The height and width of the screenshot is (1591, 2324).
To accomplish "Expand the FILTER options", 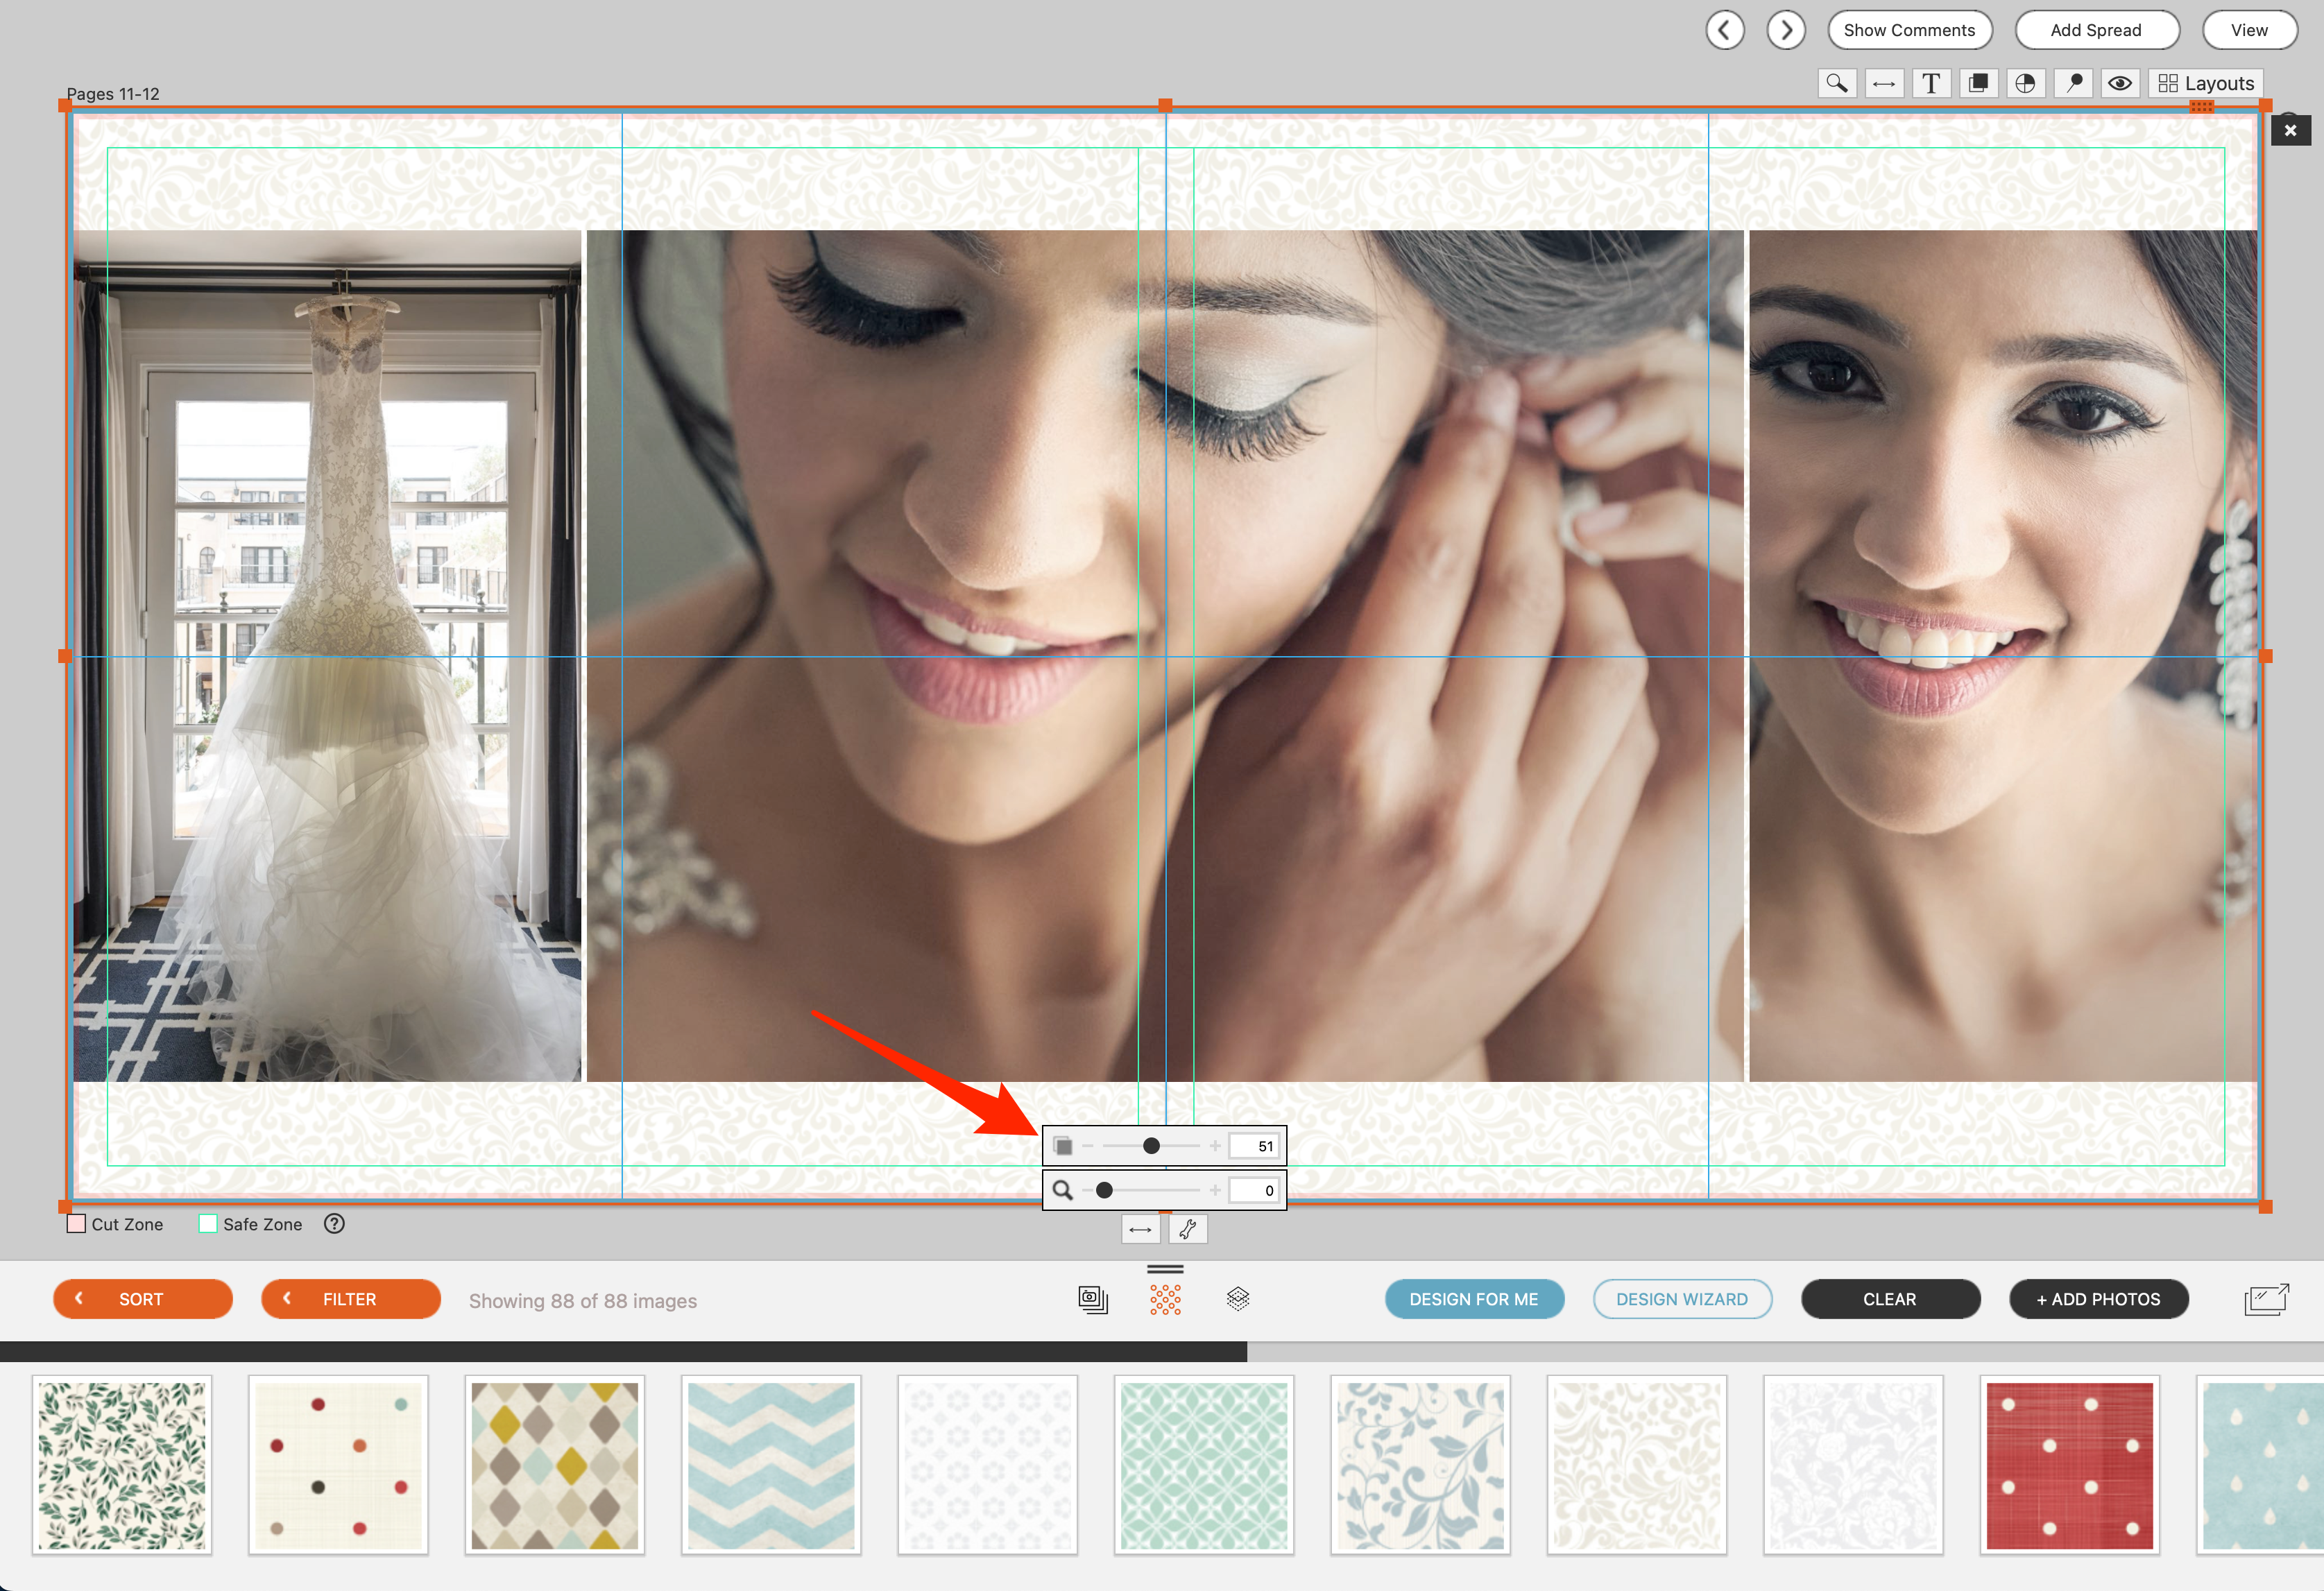I will (350, 1299).
